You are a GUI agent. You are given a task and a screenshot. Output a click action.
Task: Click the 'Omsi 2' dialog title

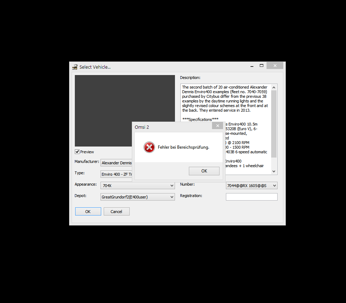142,127
